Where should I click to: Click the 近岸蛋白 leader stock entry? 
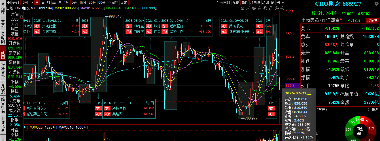click(177, 26)
